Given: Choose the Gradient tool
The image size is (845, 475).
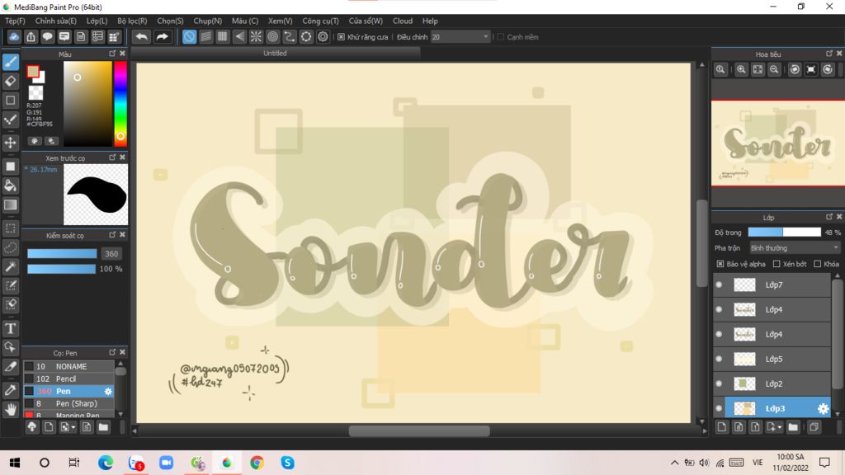Looking at the screenshot, I should [11, 205].
